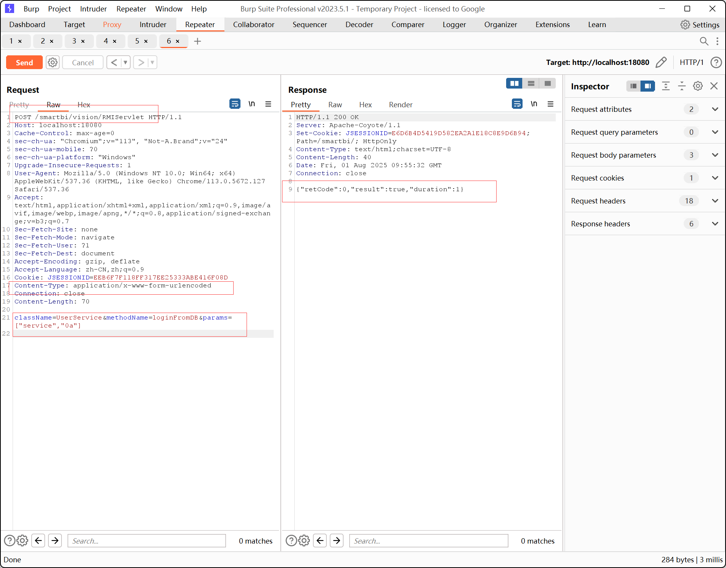Open Response editor hamburger menu

tap(550, 104)
